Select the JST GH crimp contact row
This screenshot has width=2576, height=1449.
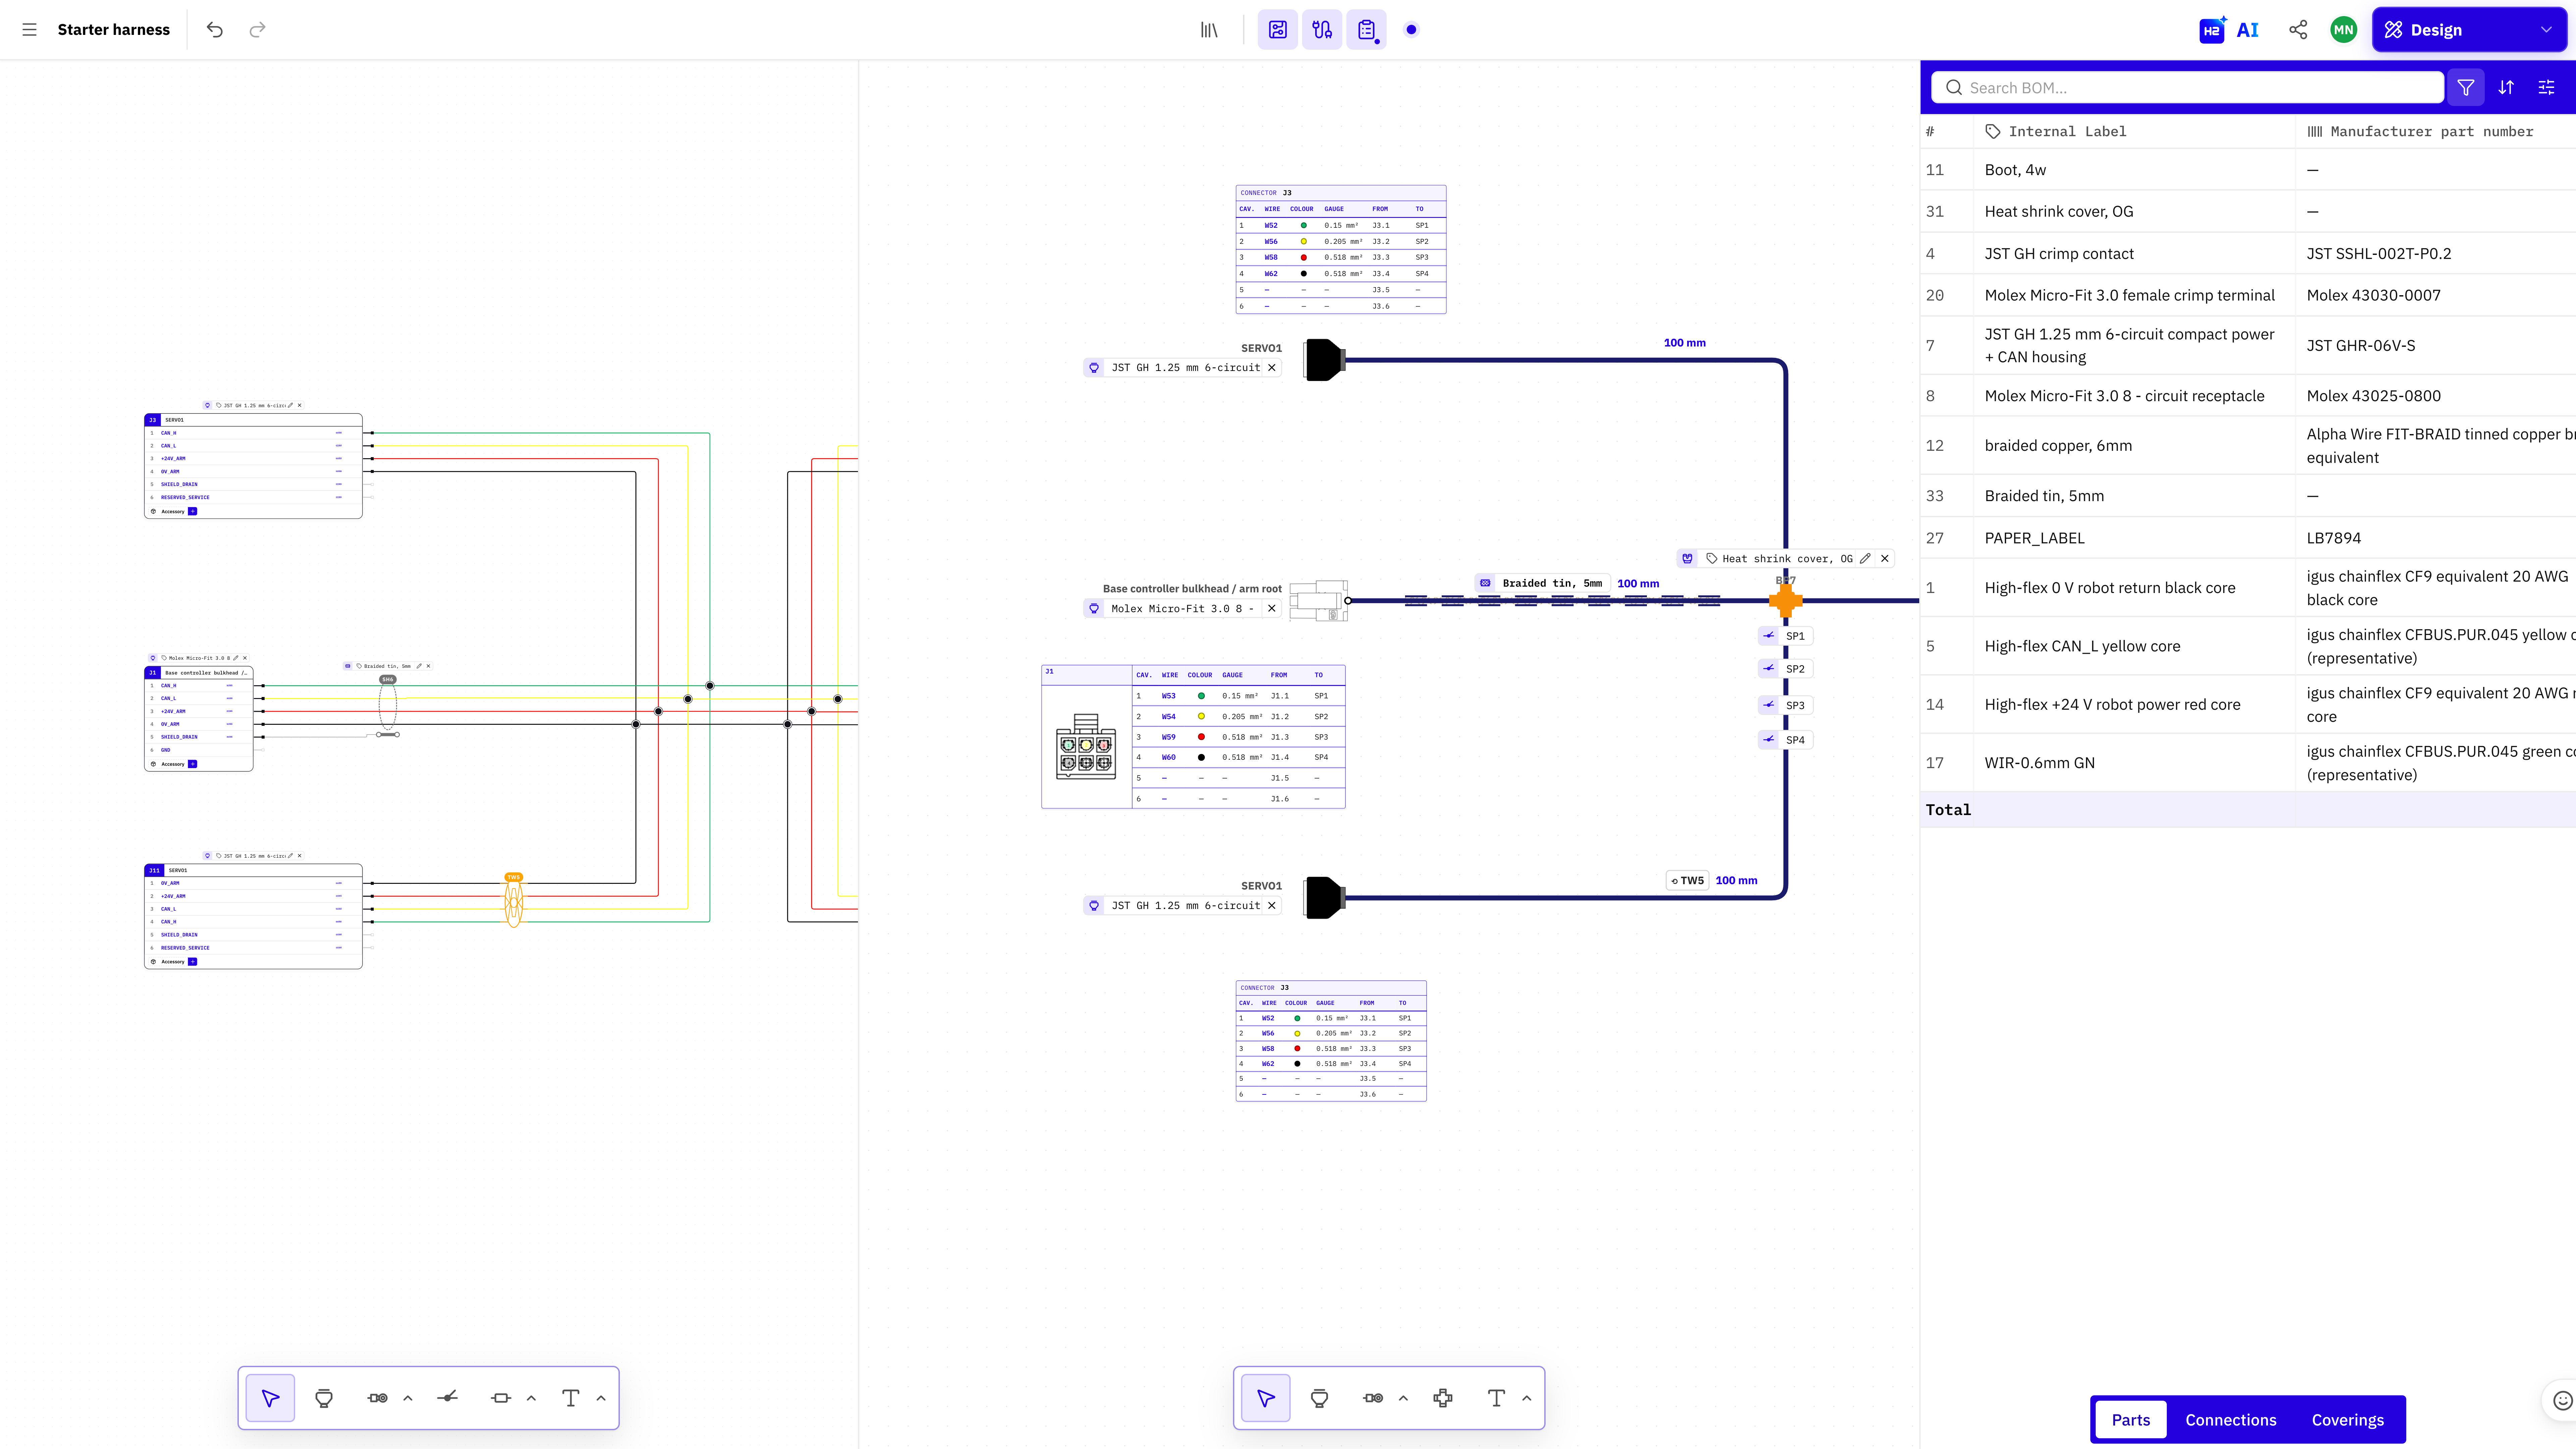pos(2248,254)
